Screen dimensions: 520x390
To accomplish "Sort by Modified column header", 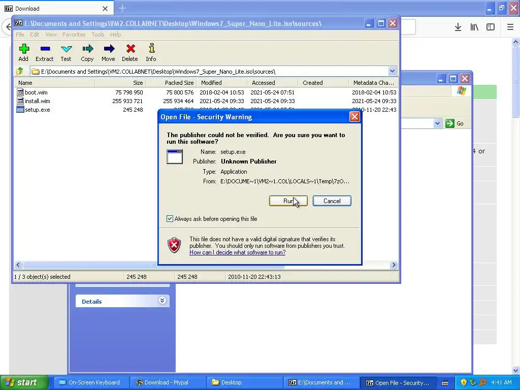I will pos(222,83).
